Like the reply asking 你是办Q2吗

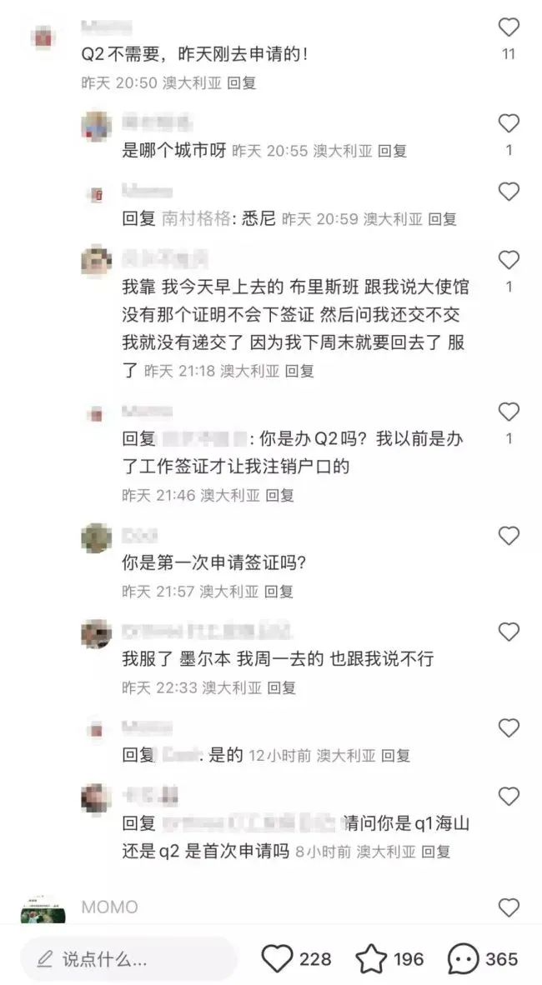coord(508,412)
